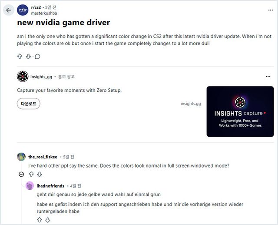Open the insights.gg domain link
The width and height of the screenshot is (278, 225).
191,104
